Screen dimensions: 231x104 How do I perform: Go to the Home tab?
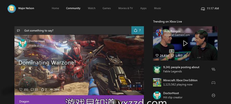coord(55,8)
